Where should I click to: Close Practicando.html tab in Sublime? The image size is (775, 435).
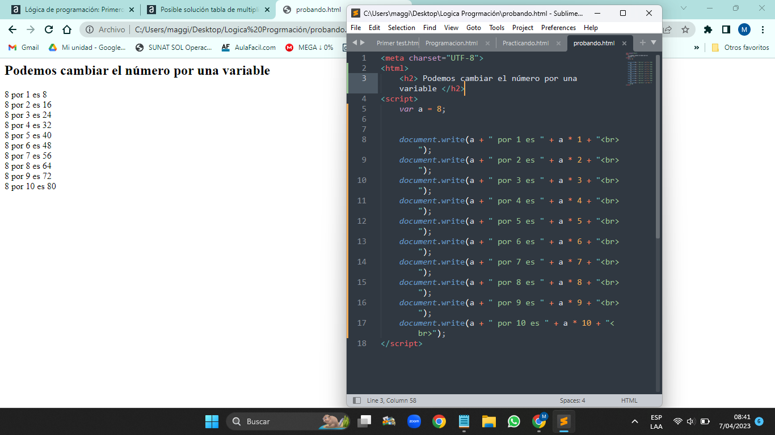pos(558,43)
